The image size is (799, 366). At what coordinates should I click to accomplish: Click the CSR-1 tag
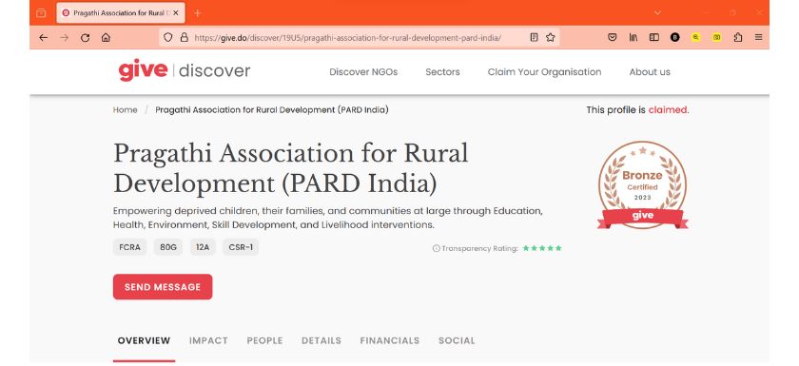click(x=241, y=247)
